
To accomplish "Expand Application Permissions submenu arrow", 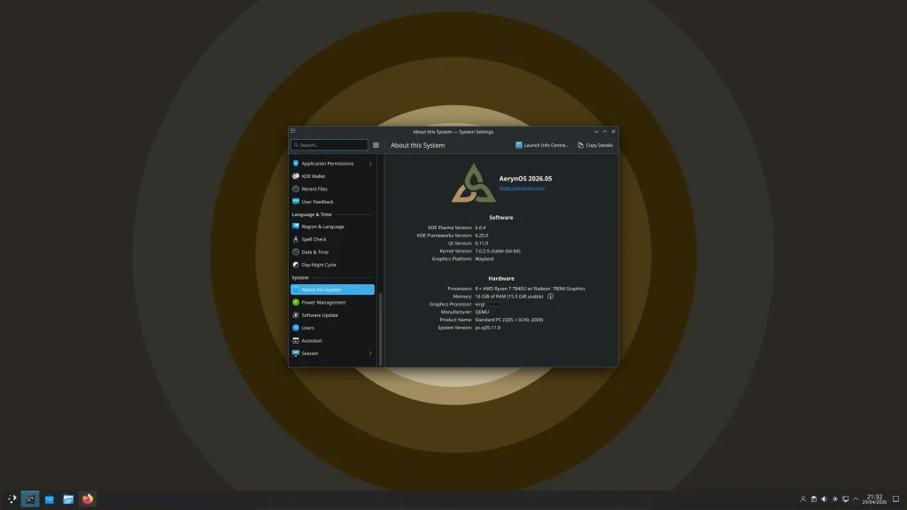I will (x=370, y=163).
